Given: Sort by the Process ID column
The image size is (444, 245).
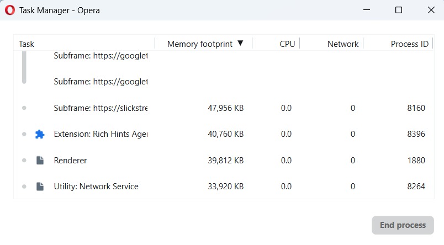Looking at the screenshot, I should click(x=409, y=44).
